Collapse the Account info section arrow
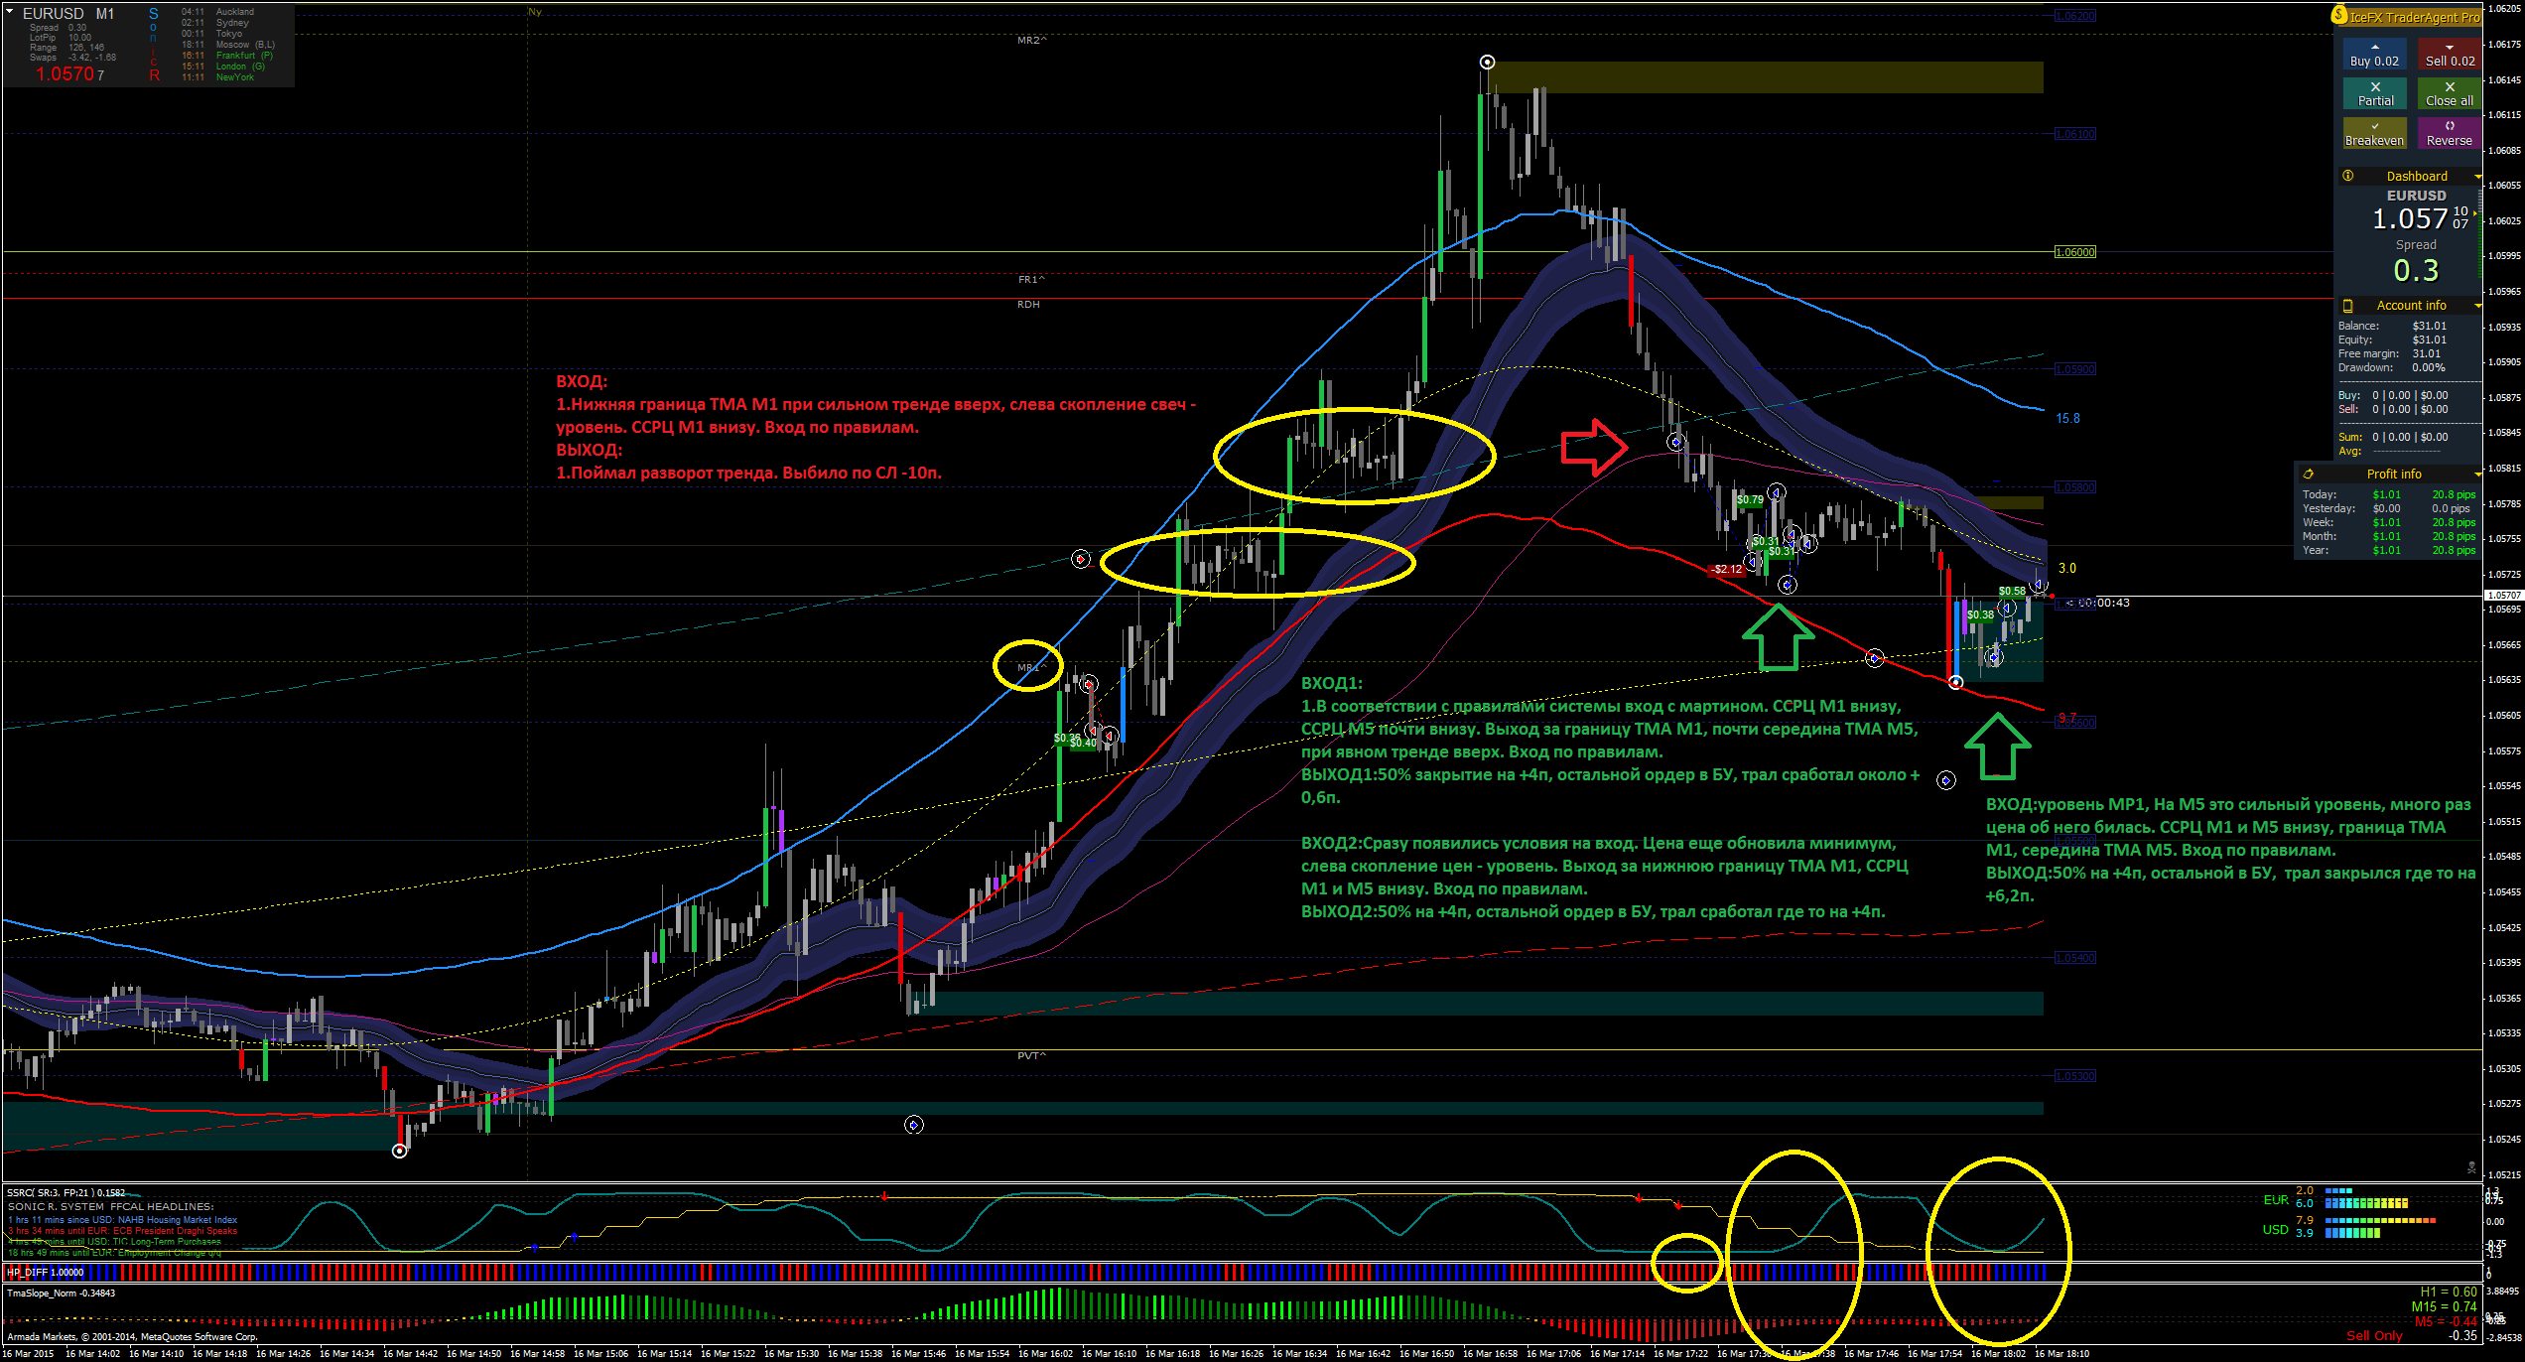Image resolution: width=2525 pixels, height=1362 pixels. 2477,306
